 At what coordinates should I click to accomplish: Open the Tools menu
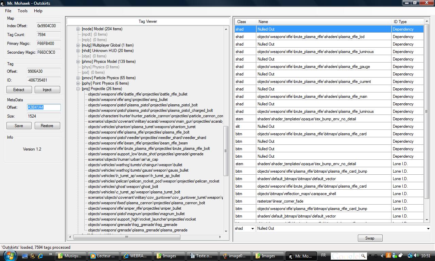(x=22, y=11)
